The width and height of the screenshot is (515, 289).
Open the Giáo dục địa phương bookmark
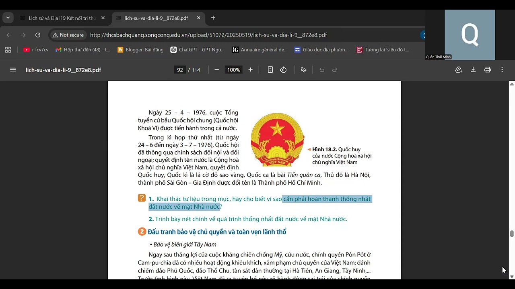coord(321,50)
